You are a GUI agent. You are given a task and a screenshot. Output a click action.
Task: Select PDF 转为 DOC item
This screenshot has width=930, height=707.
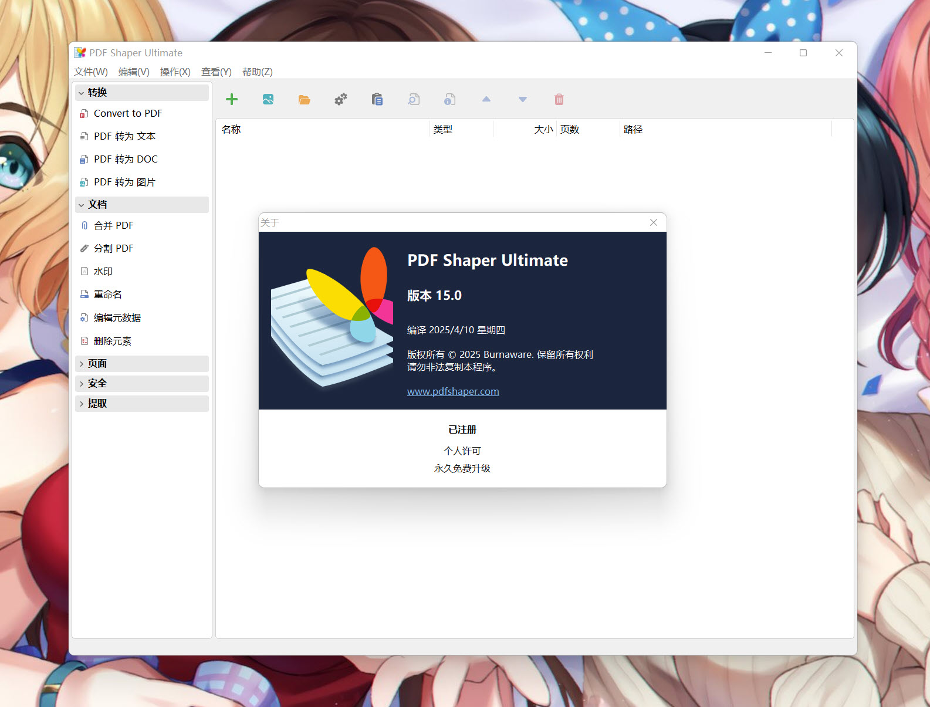[141, 159]
